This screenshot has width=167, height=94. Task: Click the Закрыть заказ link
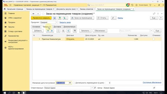click(65, 22)
